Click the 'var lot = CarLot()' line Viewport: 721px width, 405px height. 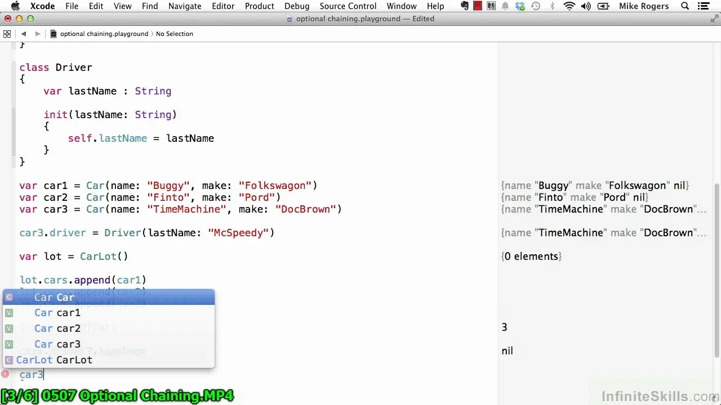coord(74,256)
